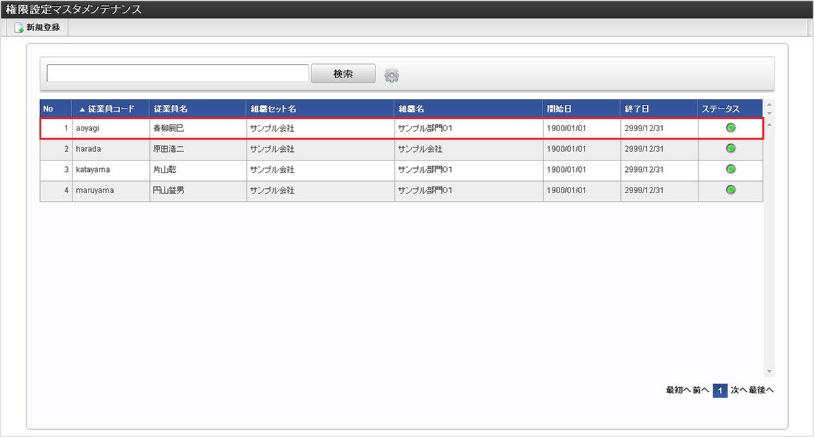Click green status icon for katayama
814x437 pixels.
click(x=731, y=169)
